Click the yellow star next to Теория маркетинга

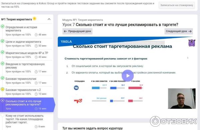(34, 19)
